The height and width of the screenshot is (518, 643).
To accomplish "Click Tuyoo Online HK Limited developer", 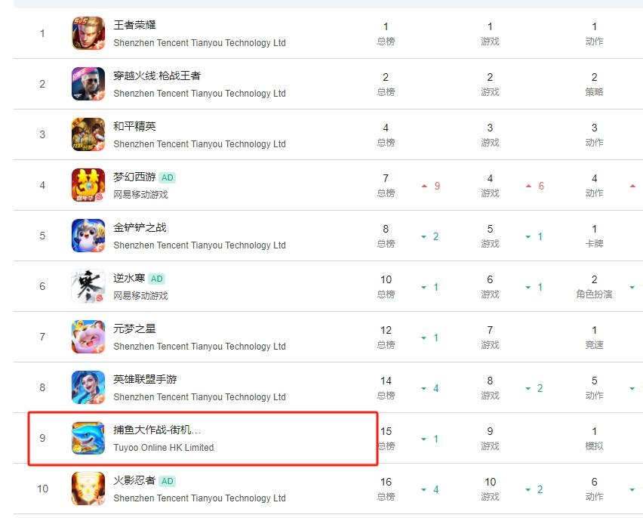I will pyautogui.click(x=164, y=448).
